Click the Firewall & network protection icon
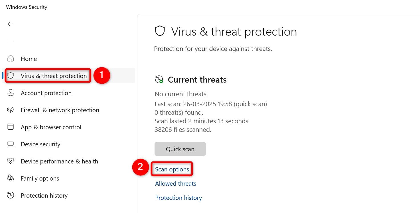Viewport: 420px width, 213px height. pyautogui.click(x=10, y=110)
